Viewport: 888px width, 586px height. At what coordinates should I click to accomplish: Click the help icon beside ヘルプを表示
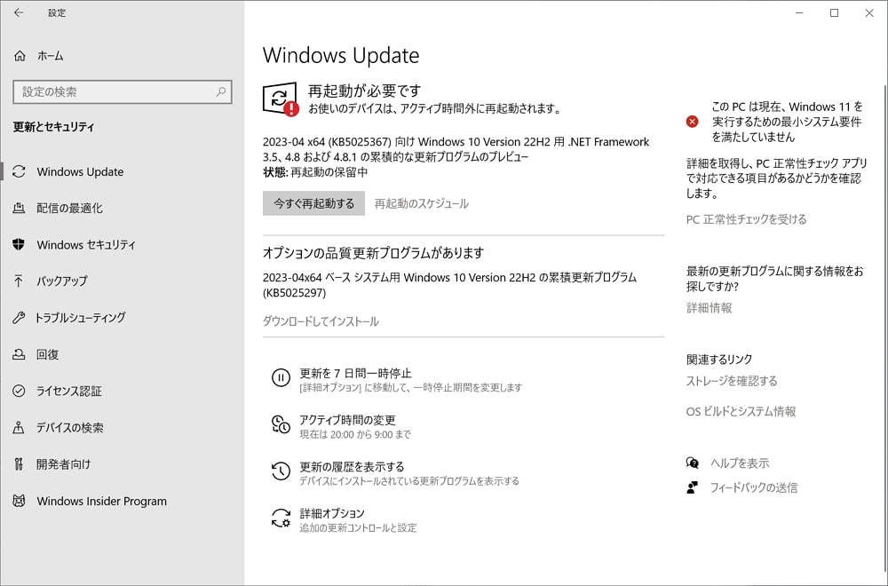click(x=693, y=463)
